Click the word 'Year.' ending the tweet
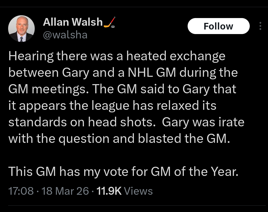This screenshot has height=212, width=268. tap(224, 171)
